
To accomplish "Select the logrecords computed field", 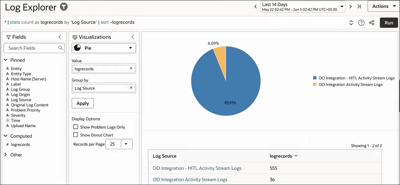I will pos(20,145).
